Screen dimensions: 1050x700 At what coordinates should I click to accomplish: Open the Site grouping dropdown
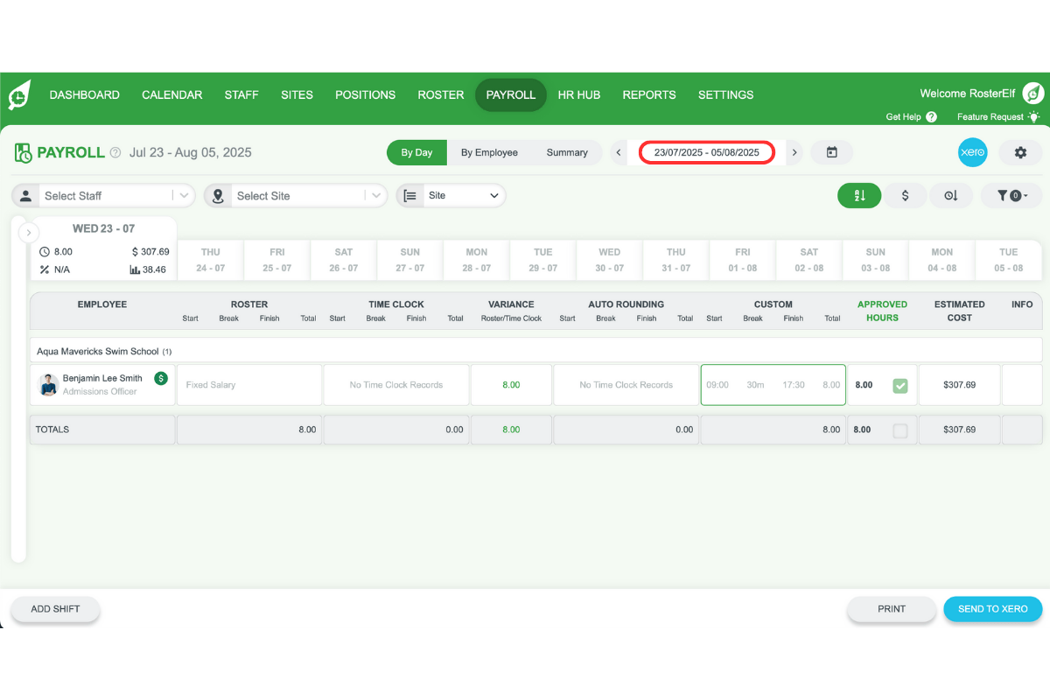[x=451, y=195]
